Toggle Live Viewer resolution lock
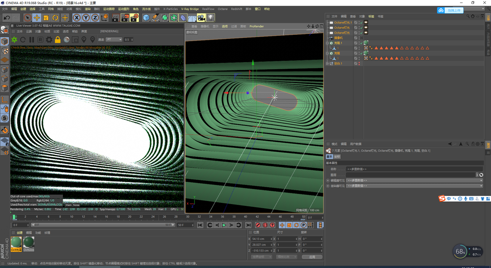Viewport: 491px width, 268px height. [58, 39]
